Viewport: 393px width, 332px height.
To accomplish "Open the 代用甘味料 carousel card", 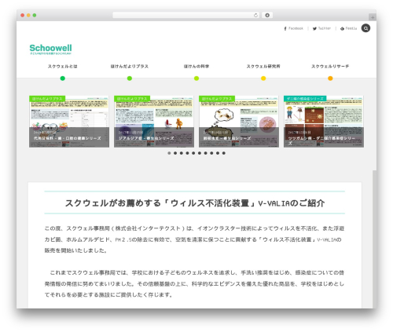I will tap(69, 122).
